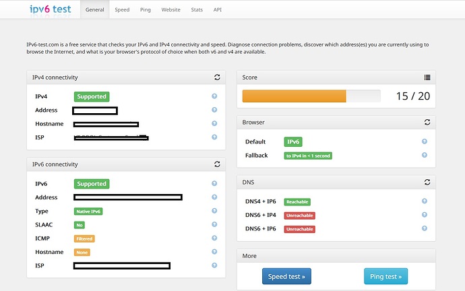Click help icon for browser Fallback
465x291 pixels.
[x=425, y=156]
